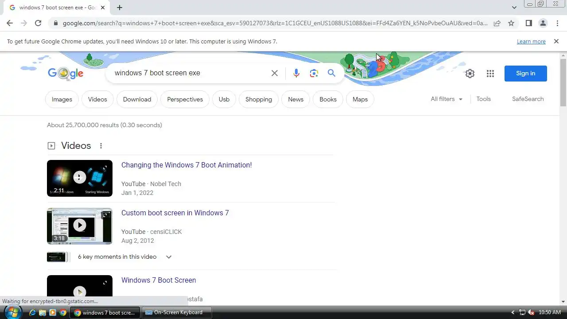Play the Nobel Tech video thumbnail
The image size is (567, 319).
80,178
